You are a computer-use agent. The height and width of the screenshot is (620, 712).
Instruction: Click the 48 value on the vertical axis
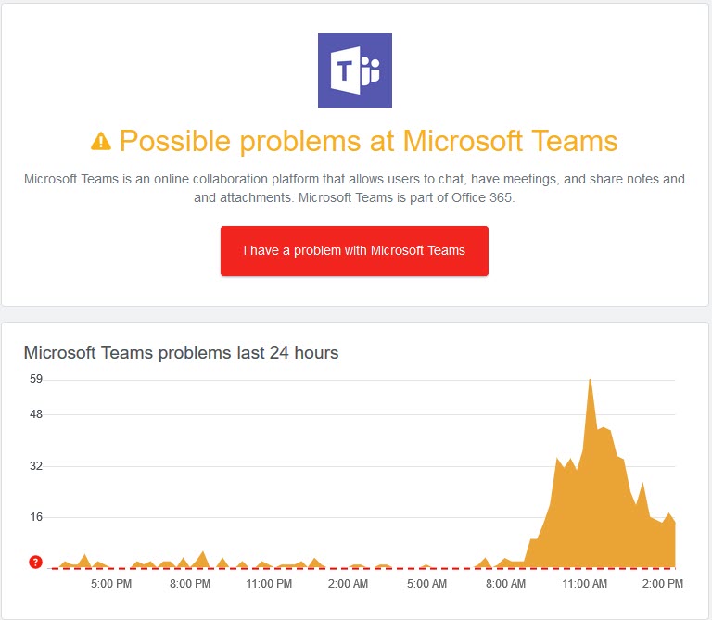(x=36, y=413)
